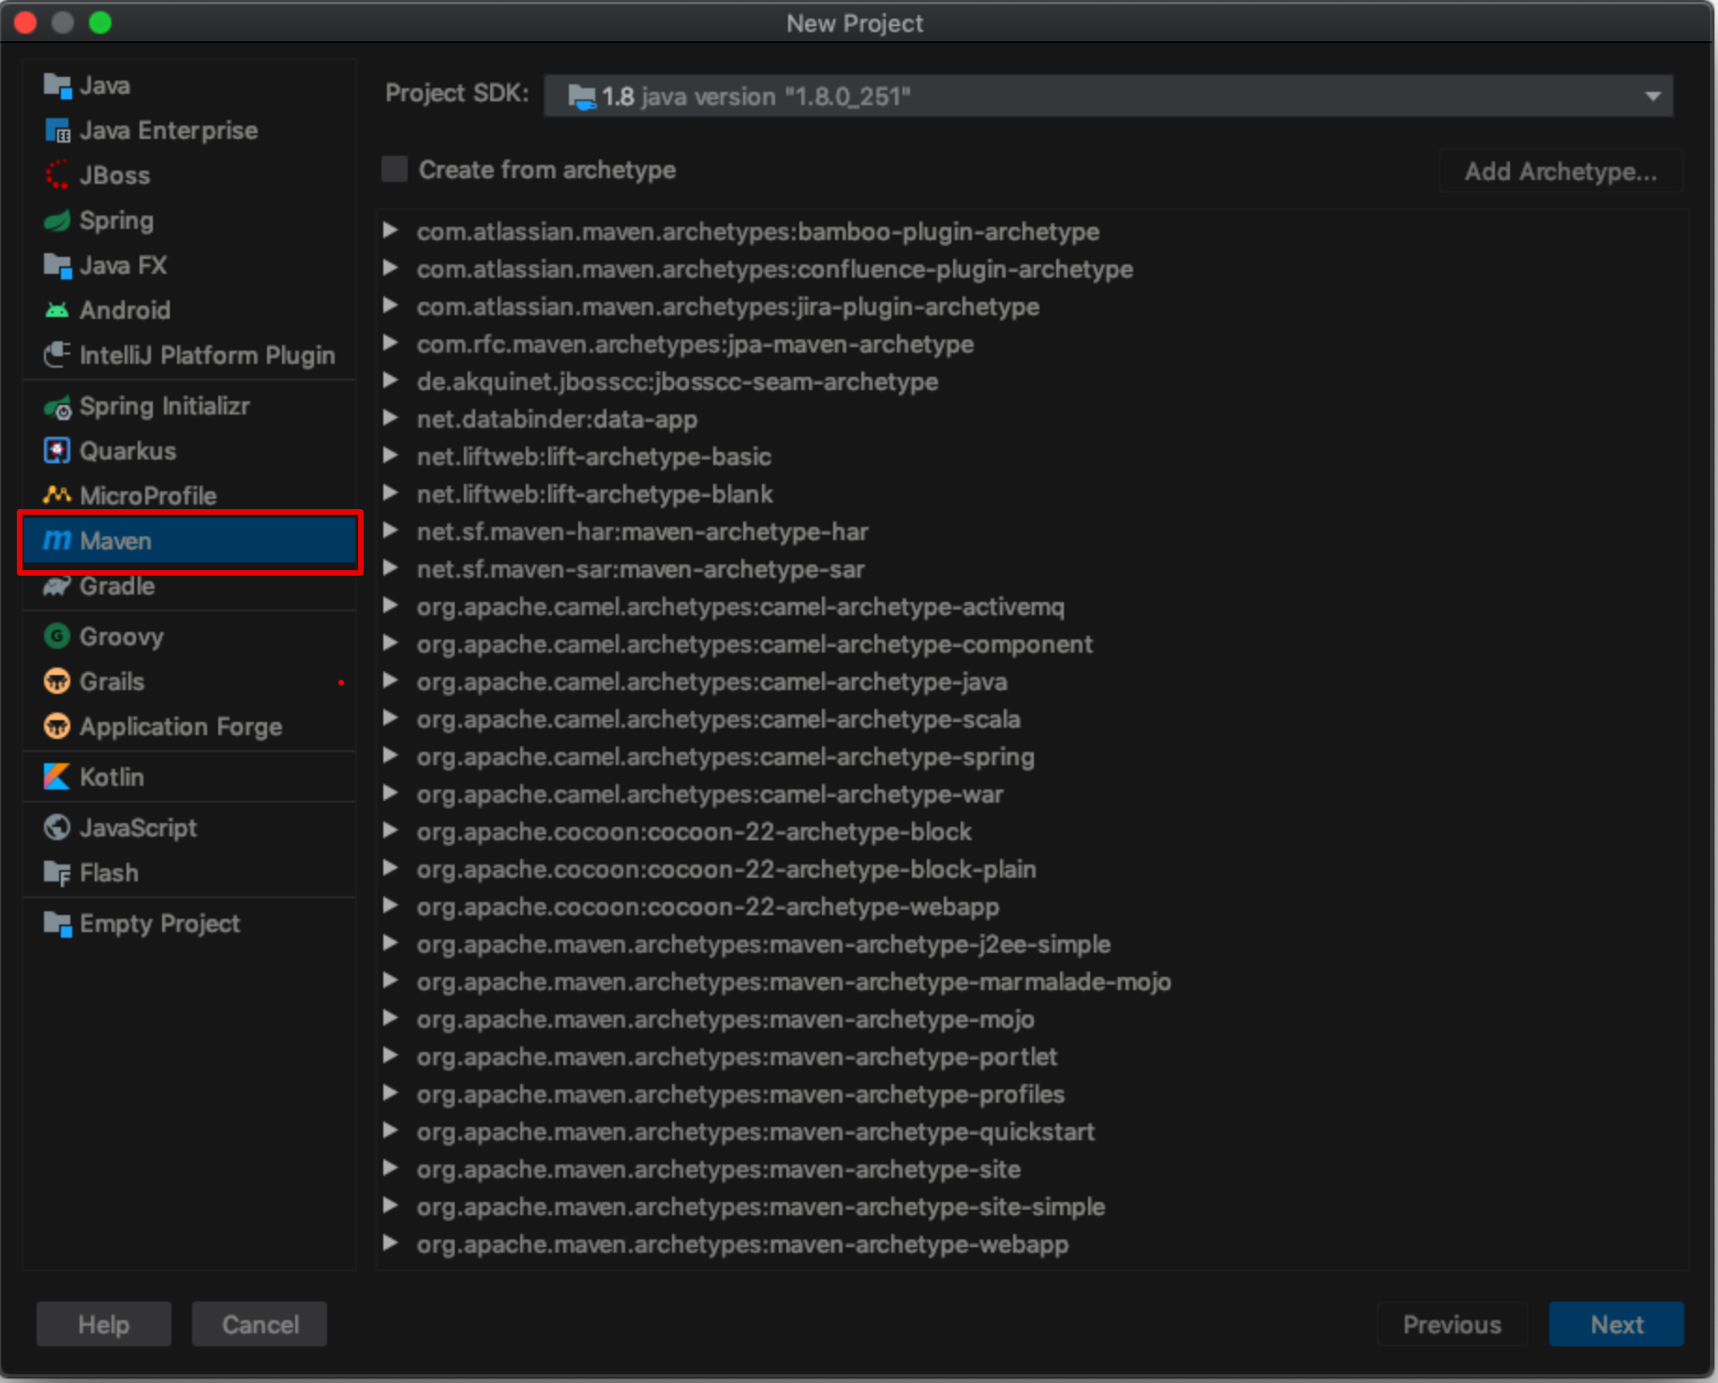The height and width of the screenshot is (1383, 1718).
Task: Expand the jpa-maven-archetype node
Action: point(391,343)
